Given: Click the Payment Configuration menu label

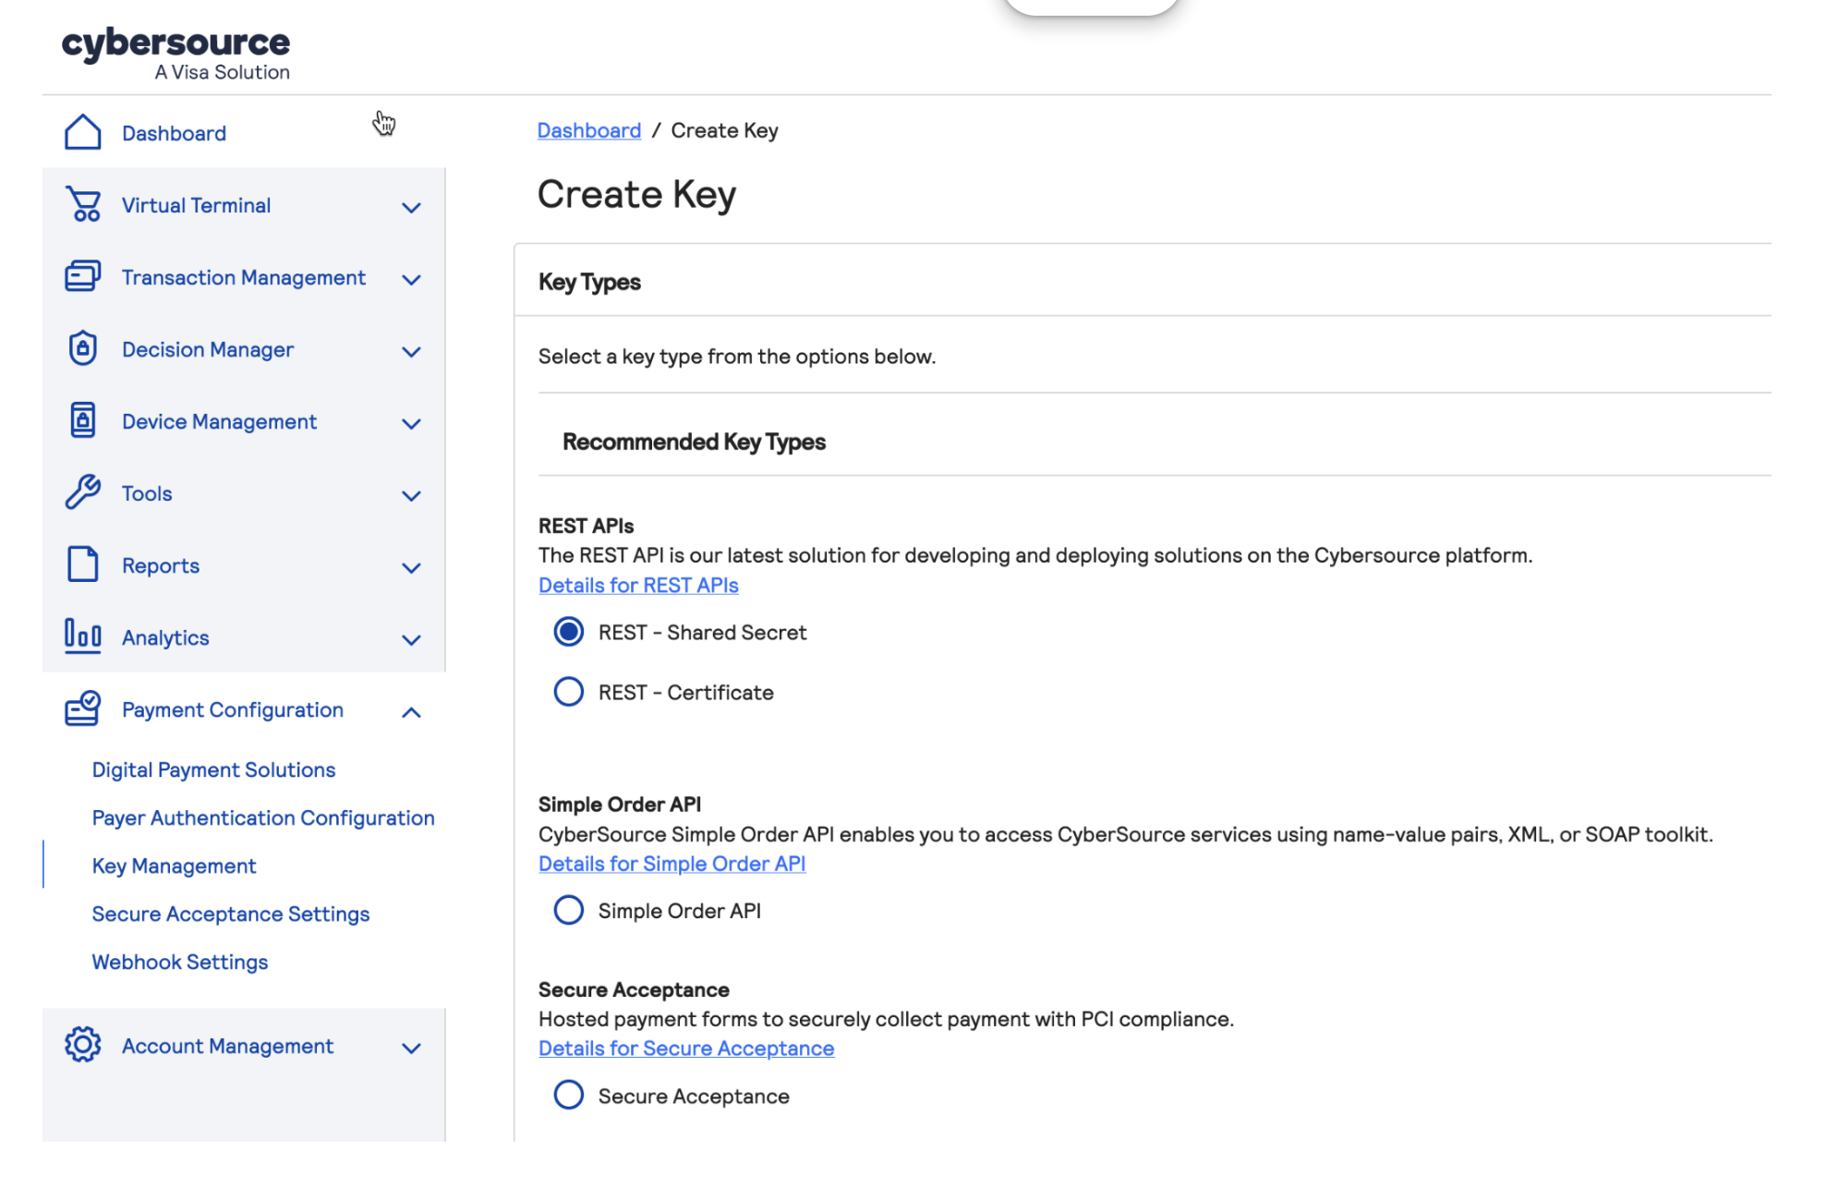Looking at the screenshot, I should (233, 709).
